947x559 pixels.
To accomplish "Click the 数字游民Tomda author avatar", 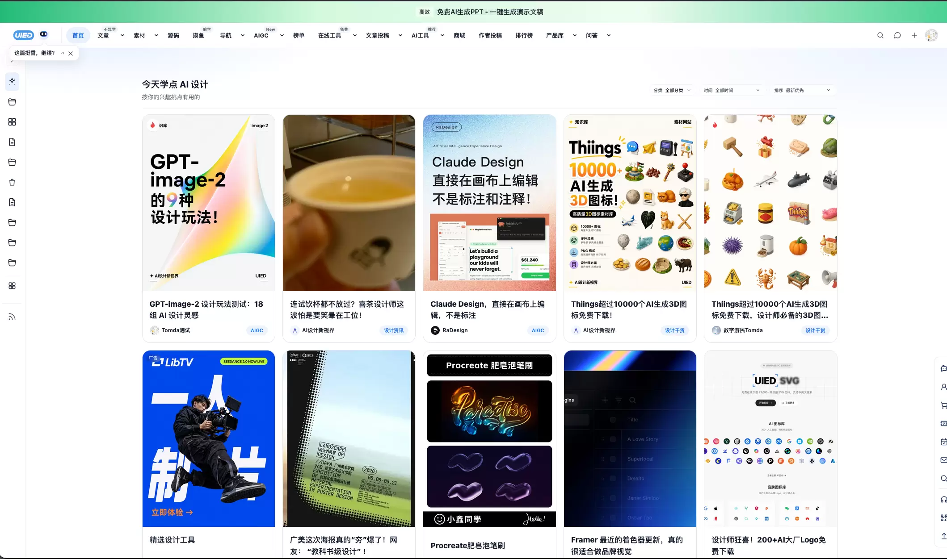I will (x=716, y=330).
